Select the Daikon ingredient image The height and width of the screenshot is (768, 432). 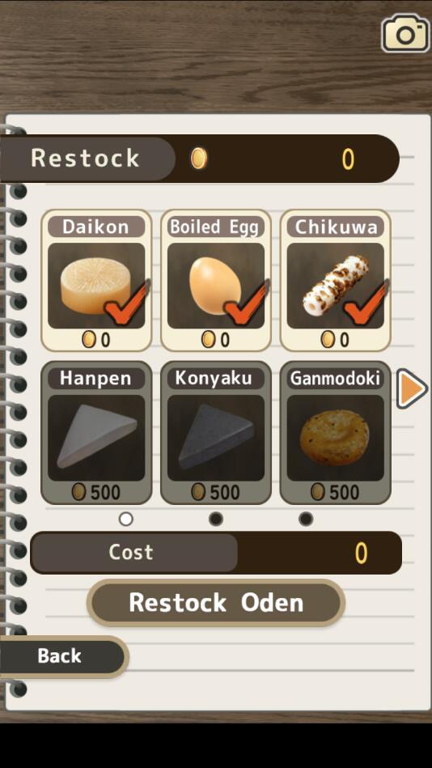point(96,286)
